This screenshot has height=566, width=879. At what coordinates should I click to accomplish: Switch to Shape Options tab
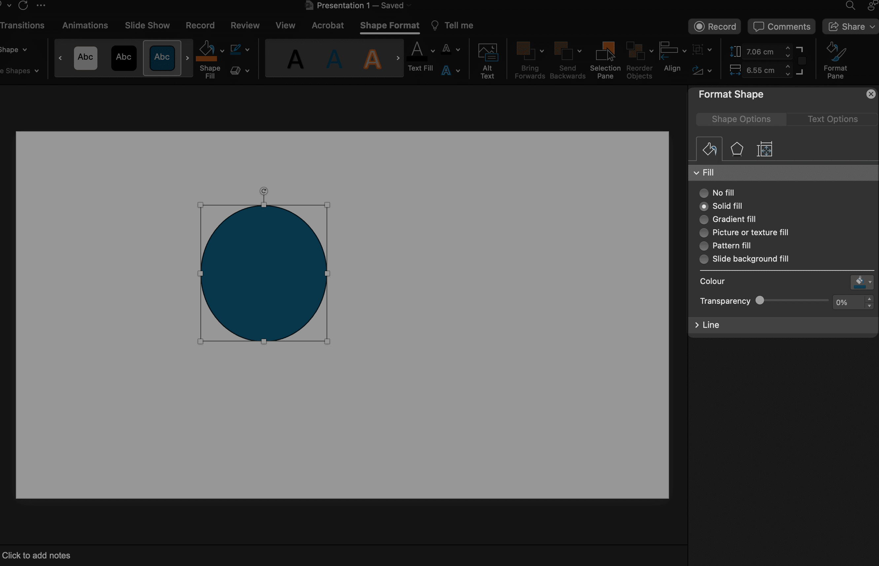point(741,119)
